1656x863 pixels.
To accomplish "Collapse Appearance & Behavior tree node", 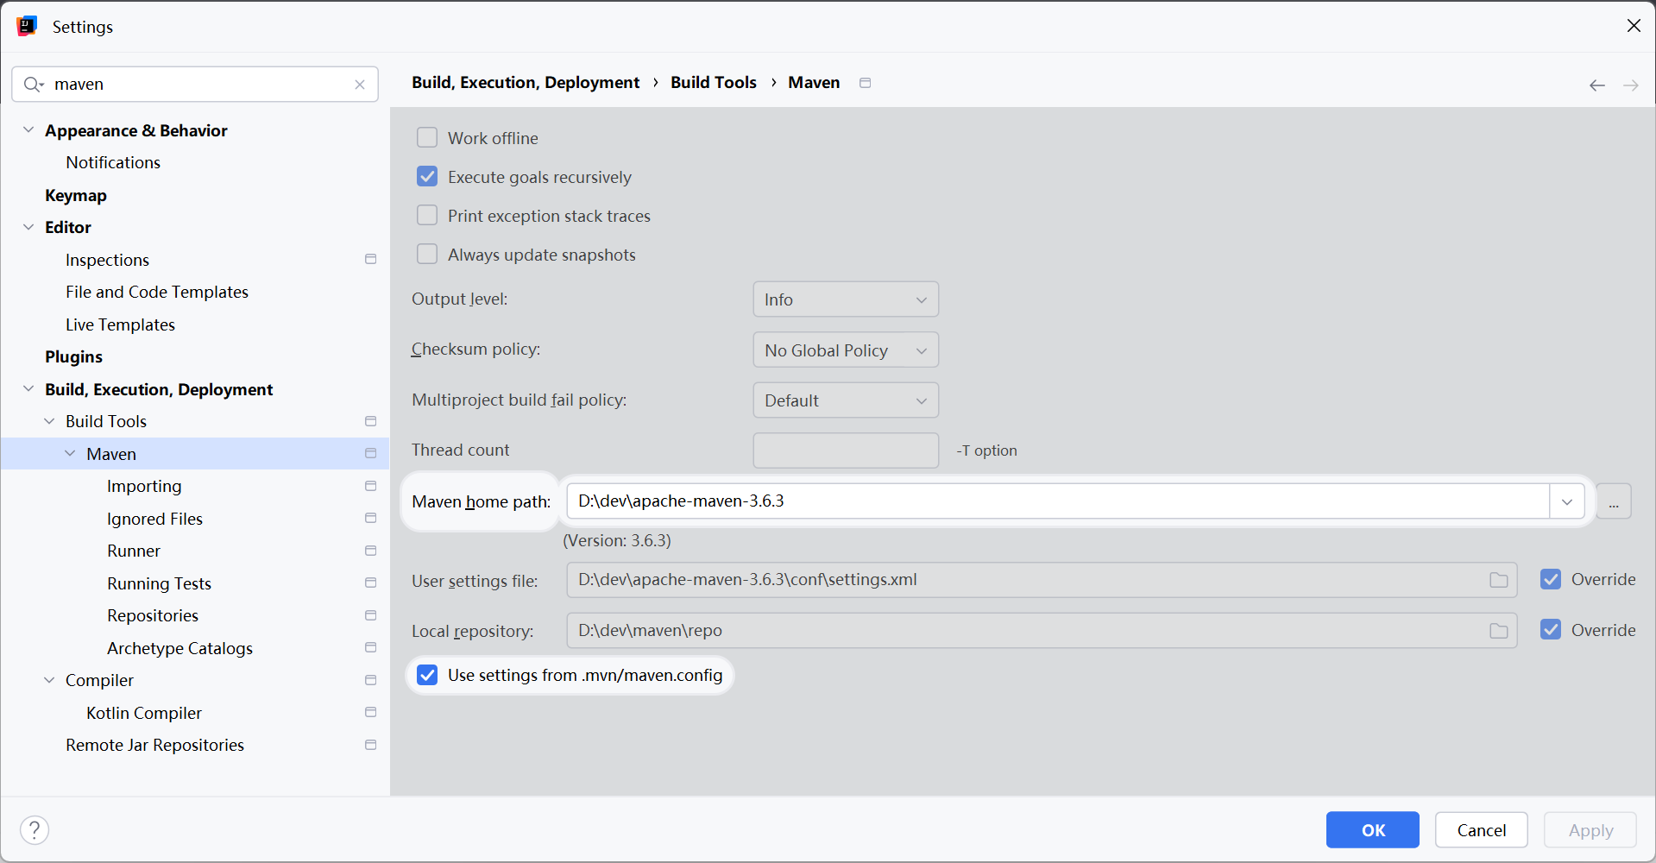I will tap(28, 130).
